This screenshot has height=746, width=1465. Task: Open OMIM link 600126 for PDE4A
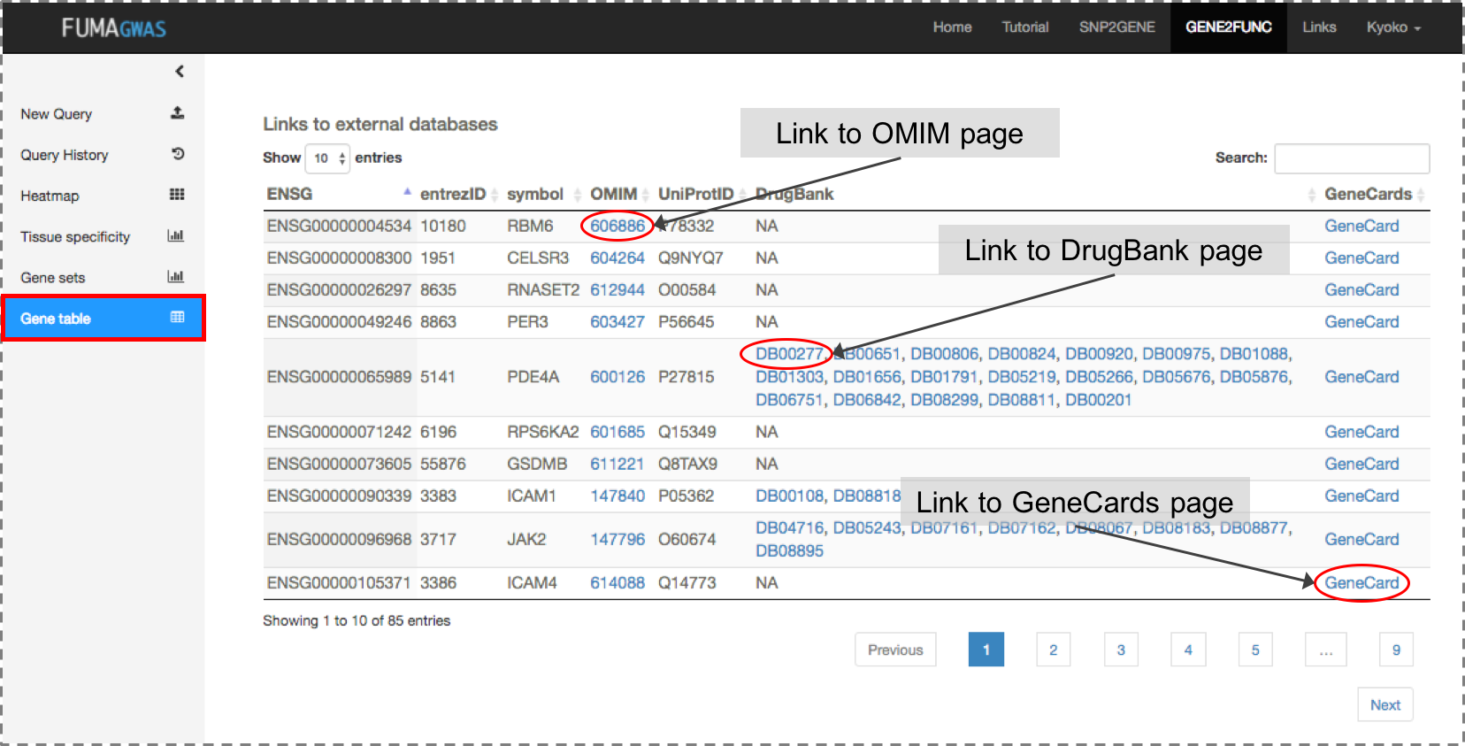(617, 376)
